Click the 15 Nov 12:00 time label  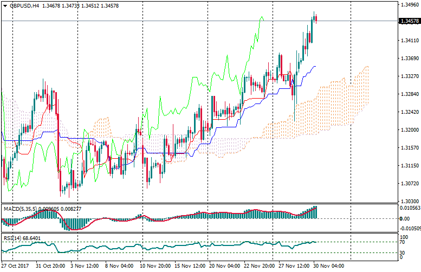190,267
